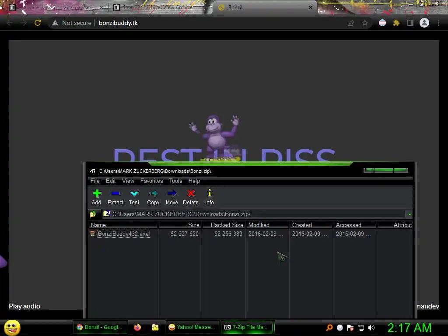Screen dimensions: 448x336
Task: Click the 2:17 AM taskbar clock
Action: [409, 328]
